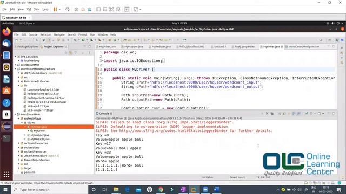Open Rhythmbox from the Ubuntu dock
Image resolution: width=346 pixels, height=194 pixels.
point(6,67)
